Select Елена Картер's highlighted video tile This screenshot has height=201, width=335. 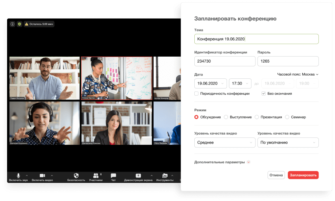click(117, 78)
